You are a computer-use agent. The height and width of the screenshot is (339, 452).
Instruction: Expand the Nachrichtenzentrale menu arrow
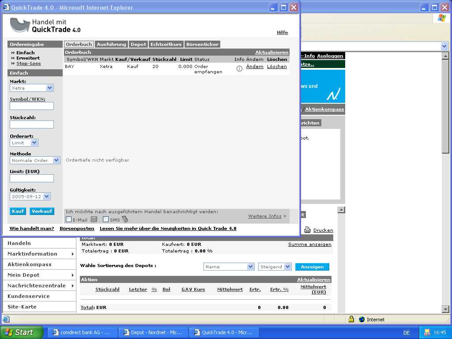point(72,286)
